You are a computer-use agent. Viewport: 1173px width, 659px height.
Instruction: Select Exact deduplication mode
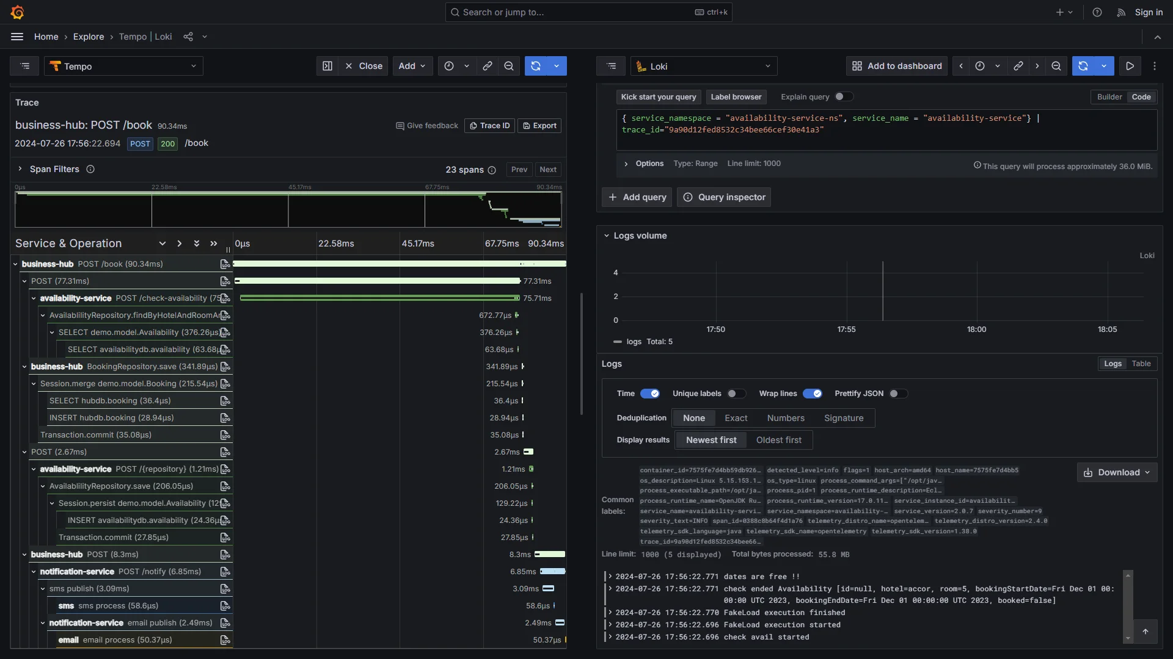[736, 417]
